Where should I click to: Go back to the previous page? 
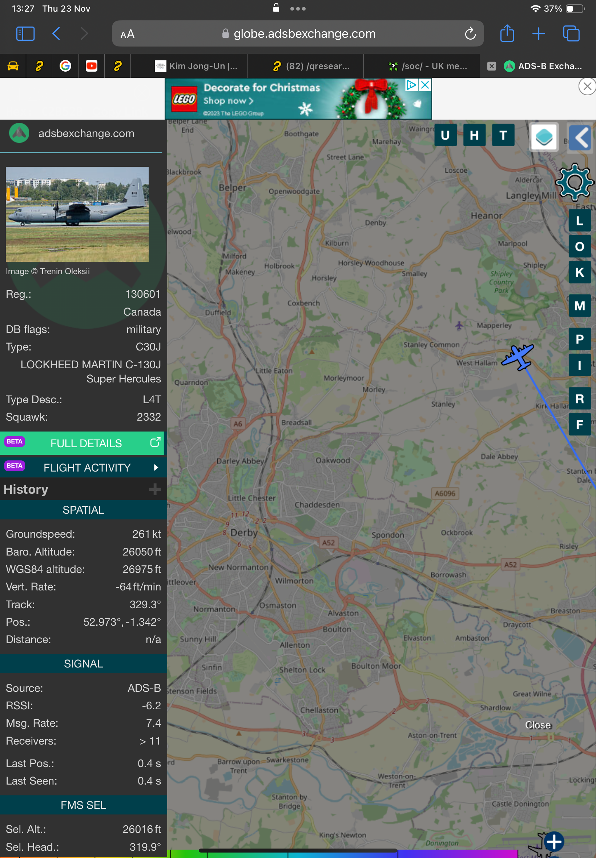[56, 33]
